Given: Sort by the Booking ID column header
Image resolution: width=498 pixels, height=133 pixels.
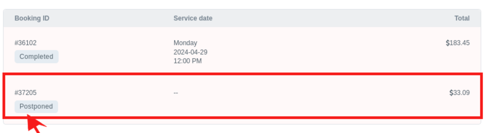Looking at the screenshot, I should point(32,18).
